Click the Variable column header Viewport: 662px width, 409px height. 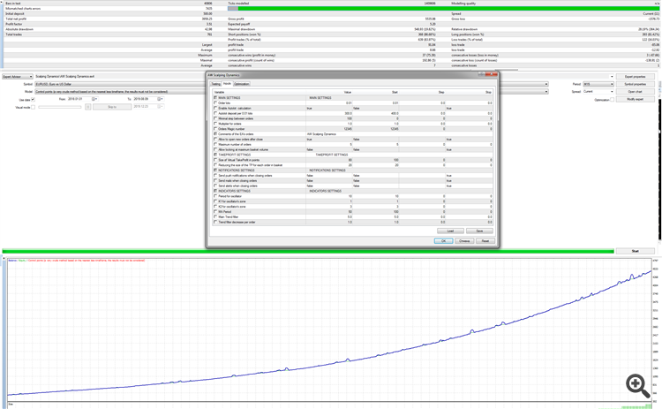(x=259, y=92)
